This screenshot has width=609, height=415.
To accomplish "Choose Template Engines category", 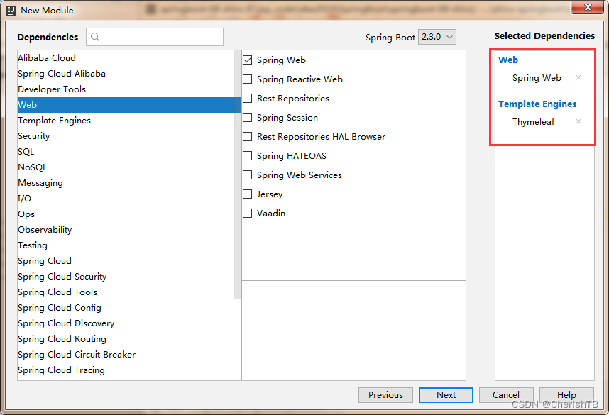I will click(126, 121).
